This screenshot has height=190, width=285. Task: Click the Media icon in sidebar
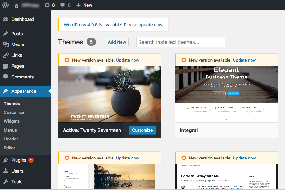click(6, 44)
